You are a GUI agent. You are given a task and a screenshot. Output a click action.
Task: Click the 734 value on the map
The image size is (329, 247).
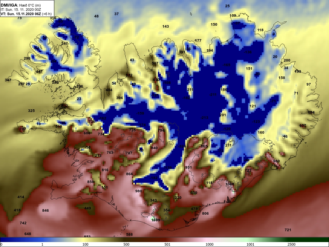[x=101, y=134]
